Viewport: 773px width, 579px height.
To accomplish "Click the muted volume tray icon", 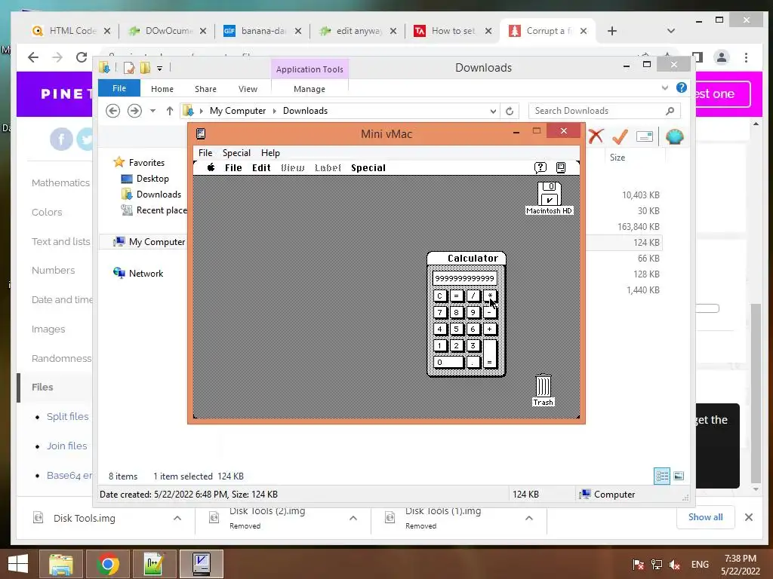I will point(674,564).
